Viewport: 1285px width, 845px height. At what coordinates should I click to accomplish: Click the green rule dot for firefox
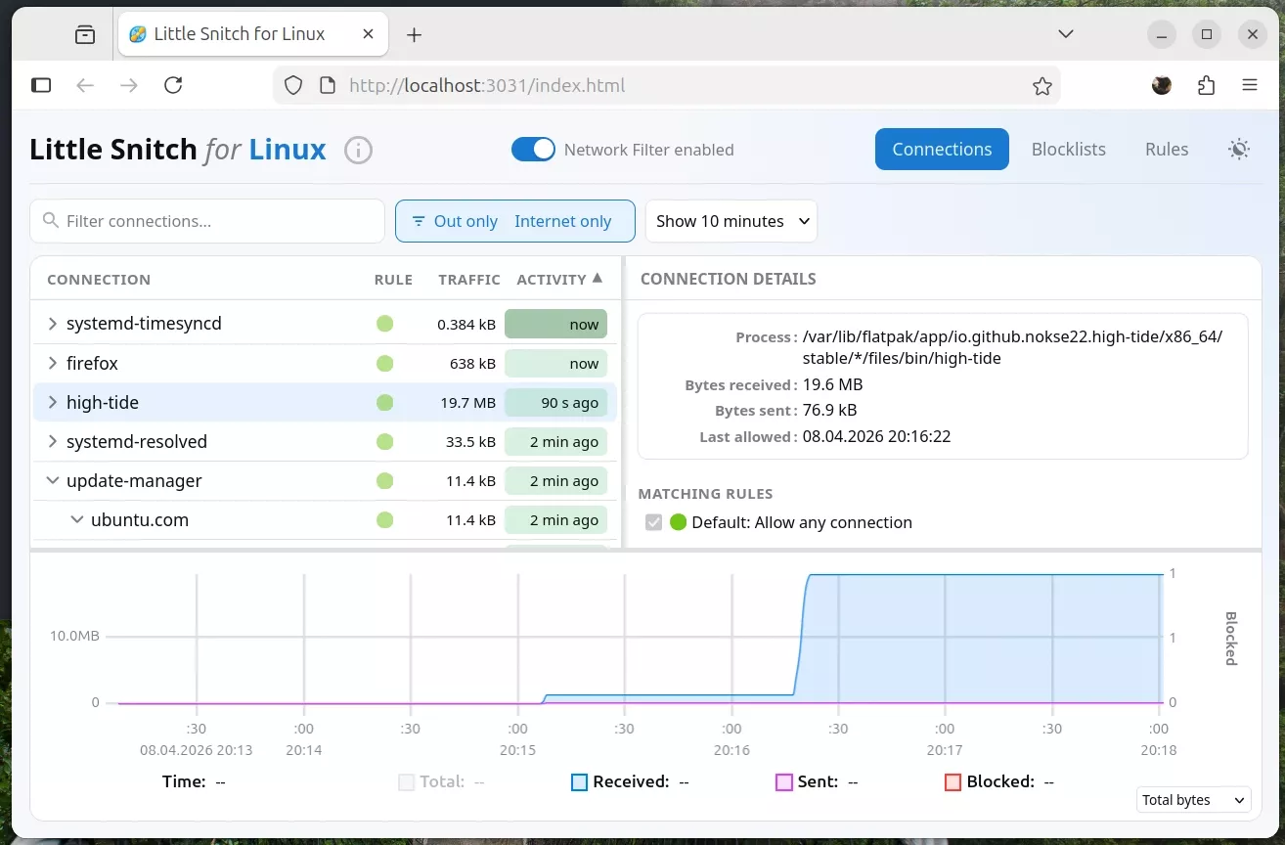(x=385, y=363)
